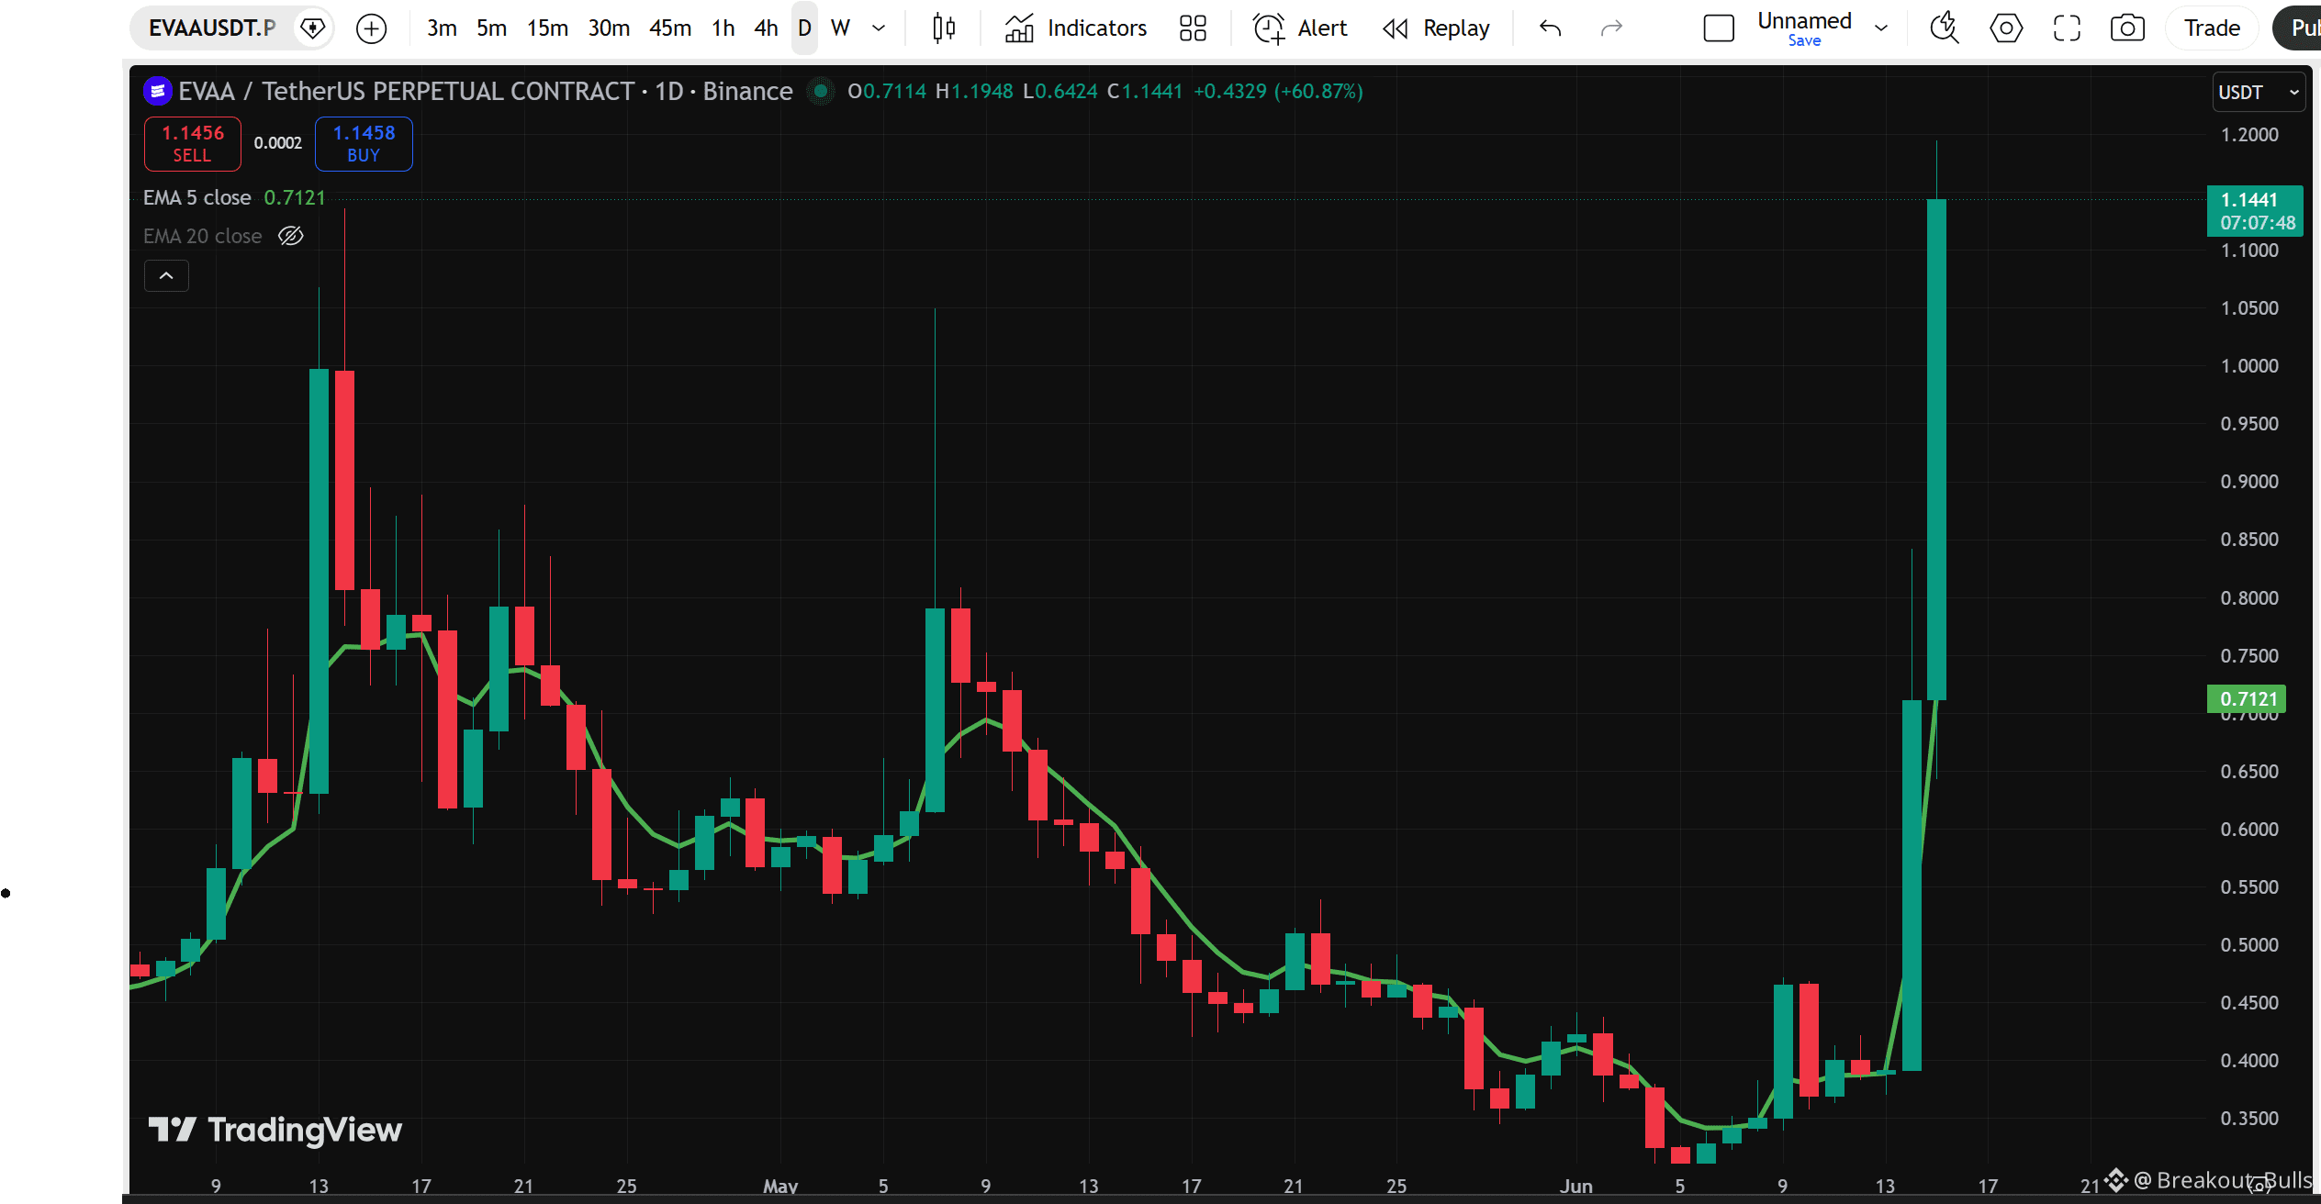Expand the timeframe interval dropdown
The height and width of the screenshot is (1204, 2321).
tap(879, 28)
